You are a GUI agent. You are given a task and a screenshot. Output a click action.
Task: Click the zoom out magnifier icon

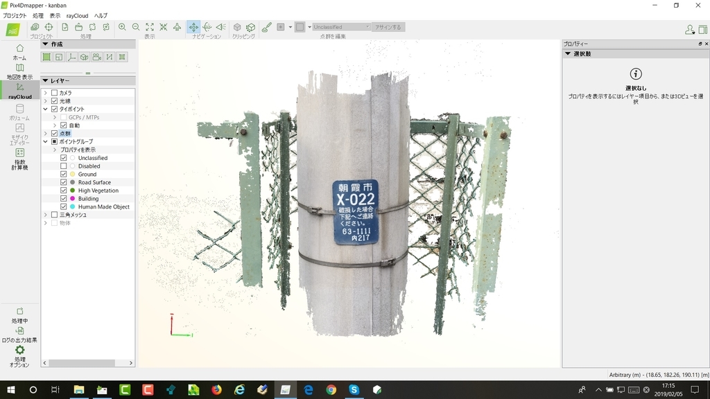[136, 27]
